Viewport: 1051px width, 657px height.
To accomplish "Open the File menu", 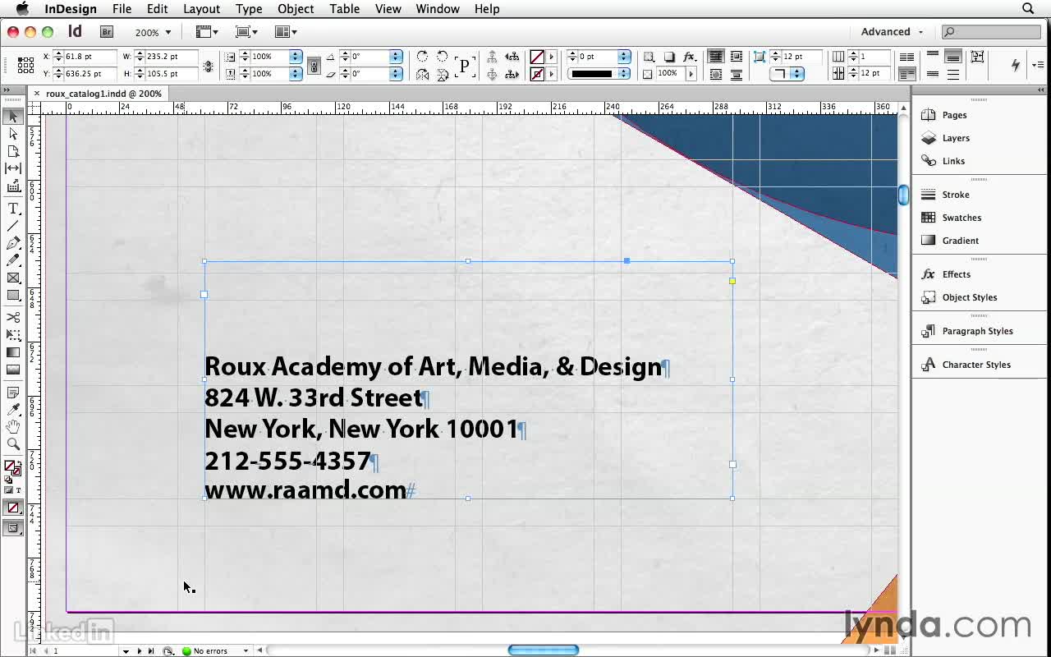I will tap(122, 9).
